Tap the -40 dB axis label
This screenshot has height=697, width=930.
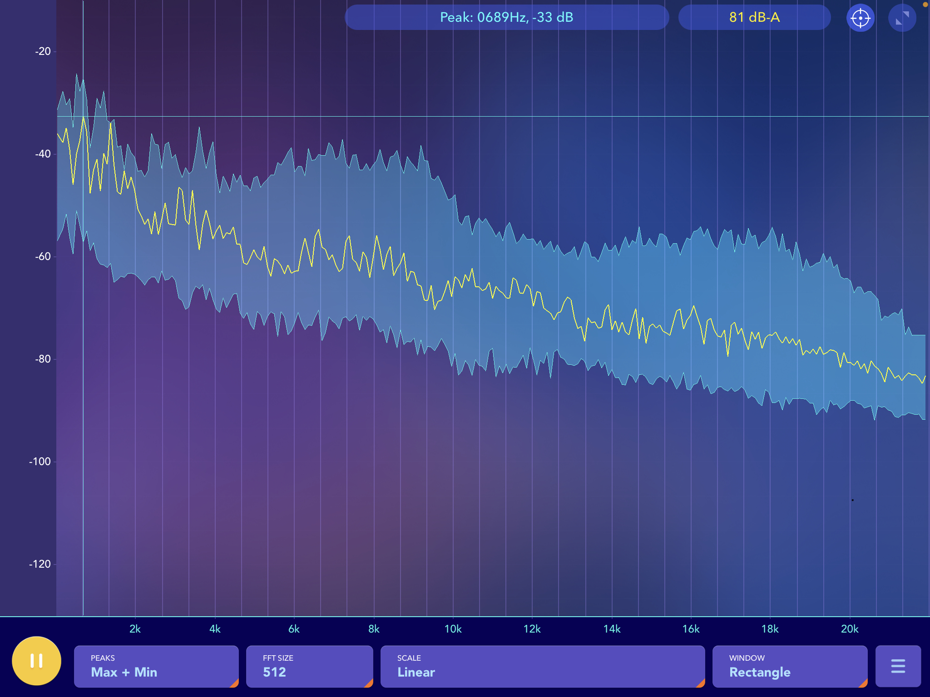click(43, 154)
